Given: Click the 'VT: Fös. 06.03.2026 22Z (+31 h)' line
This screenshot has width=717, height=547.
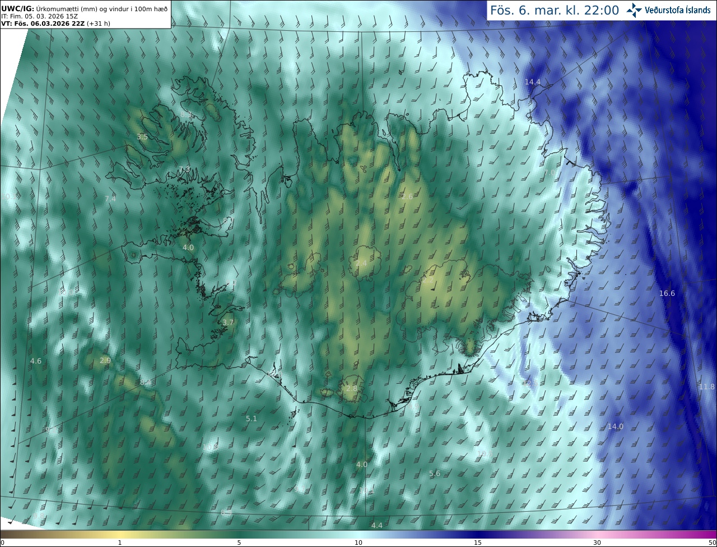Looking at the screenshot, I should [55, 23].
